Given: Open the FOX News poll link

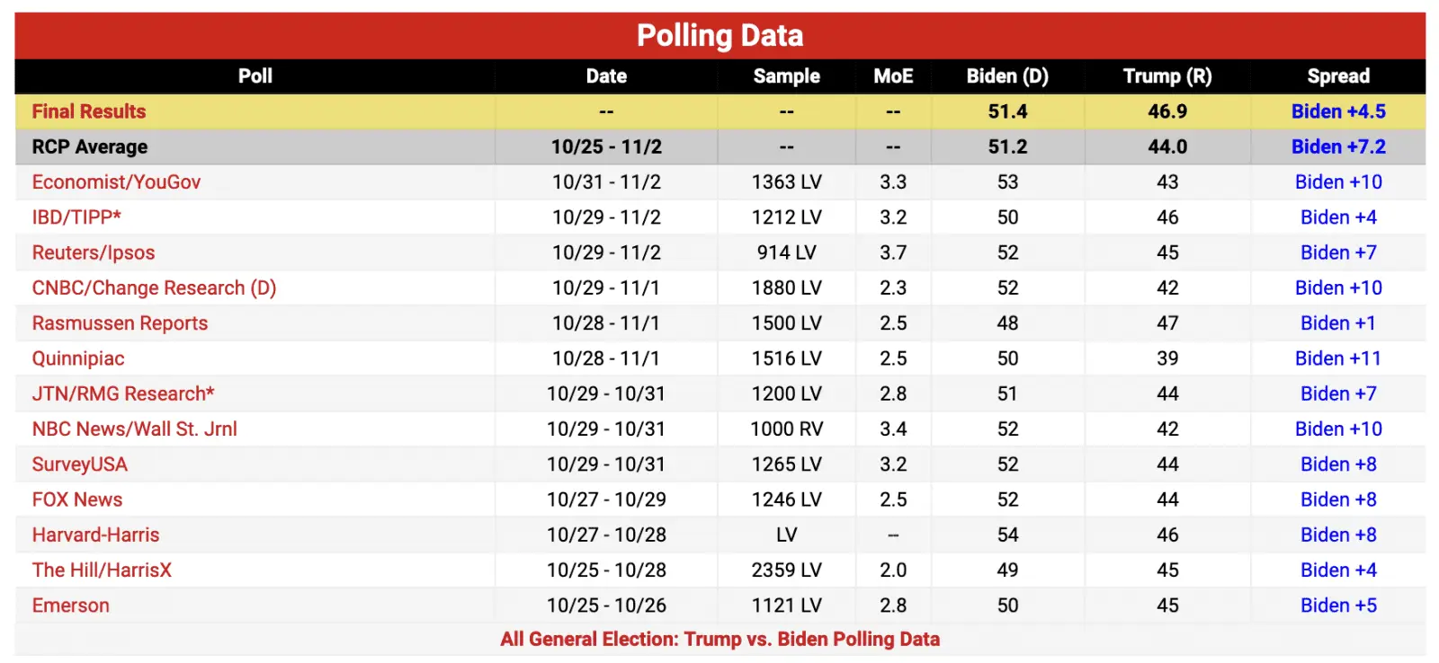Looking at the screenshot, I should [x=77, y=499].
